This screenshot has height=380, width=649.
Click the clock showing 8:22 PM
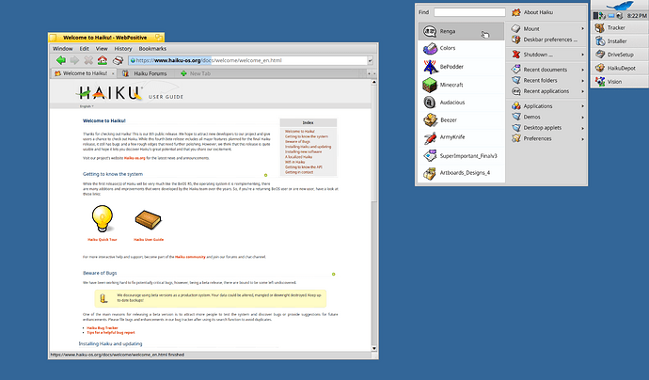[637, 16]
